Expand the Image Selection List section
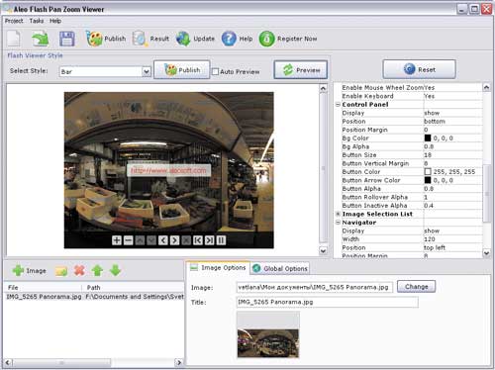The height and width of the screenshot is (370, 495). [x=338, y=214]
